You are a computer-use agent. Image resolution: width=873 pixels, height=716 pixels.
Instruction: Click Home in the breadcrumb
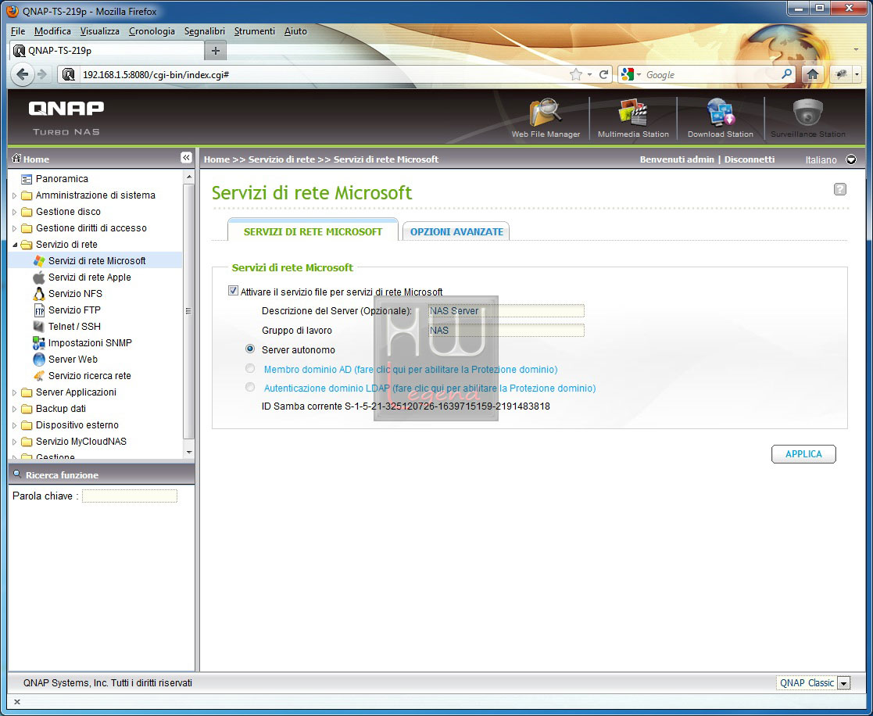216,159
